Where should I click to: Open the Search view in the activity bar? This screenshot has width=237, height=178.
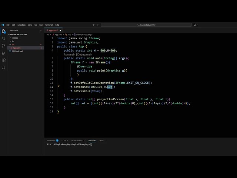(3, 39)
